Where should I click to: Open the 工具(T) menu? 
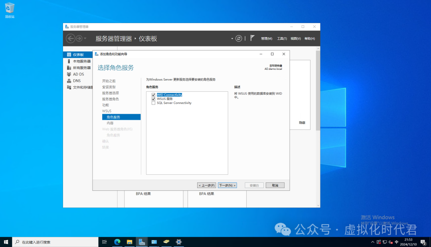point(282,38)
